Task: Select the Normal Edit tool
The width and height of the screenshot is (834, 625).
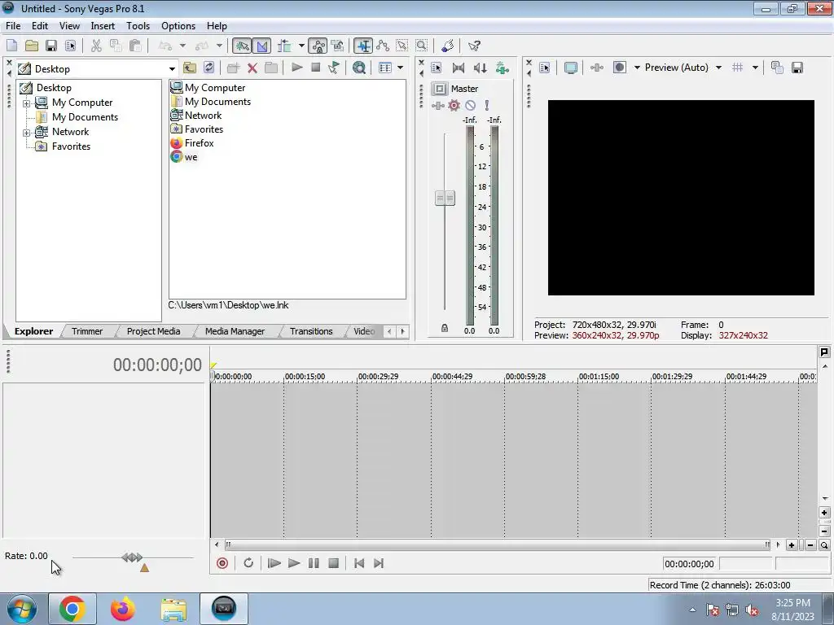Action: click(363, 46)
